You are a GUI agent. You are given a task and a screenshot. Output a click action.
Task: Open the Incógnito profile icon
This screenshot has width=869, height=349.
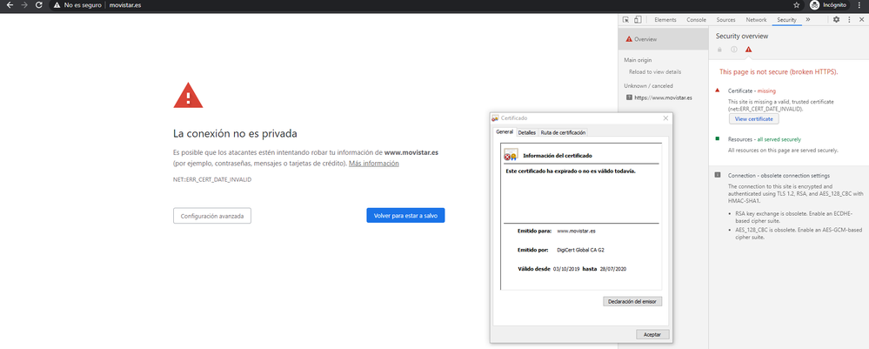pos(815,5)
